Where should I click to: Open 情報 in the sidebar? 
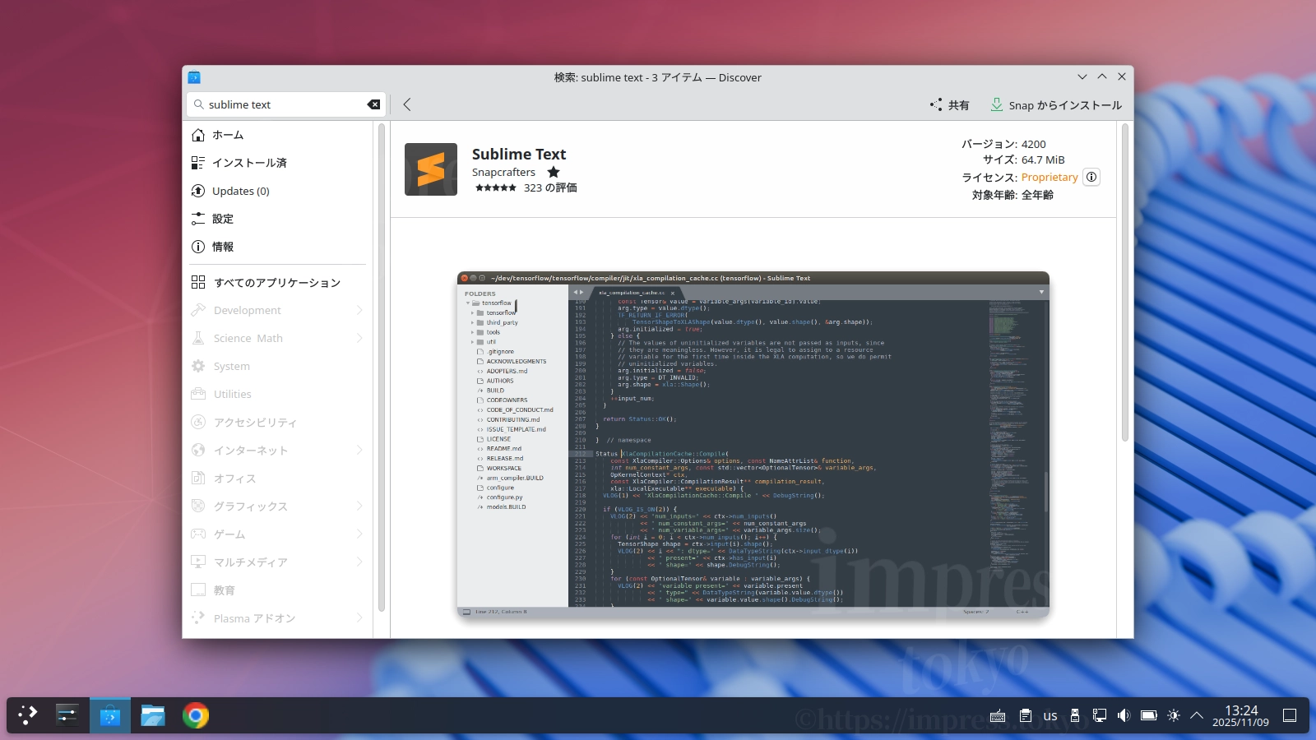click(x=278, y=247)
